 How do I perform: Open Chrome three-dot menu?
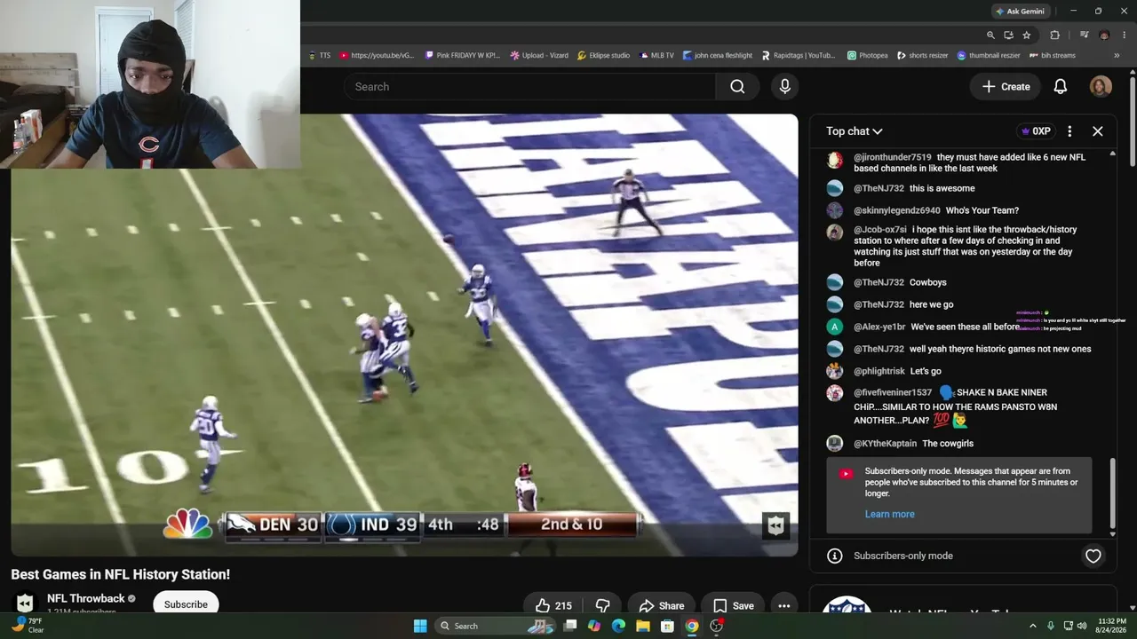(x=1123, y=35)
